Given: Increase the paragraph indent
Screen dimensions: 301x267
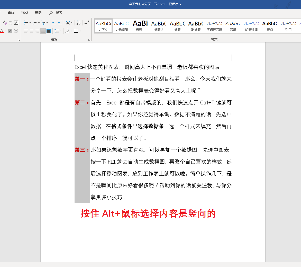Looking at the screenshot, I should click(x=60, y=23).
